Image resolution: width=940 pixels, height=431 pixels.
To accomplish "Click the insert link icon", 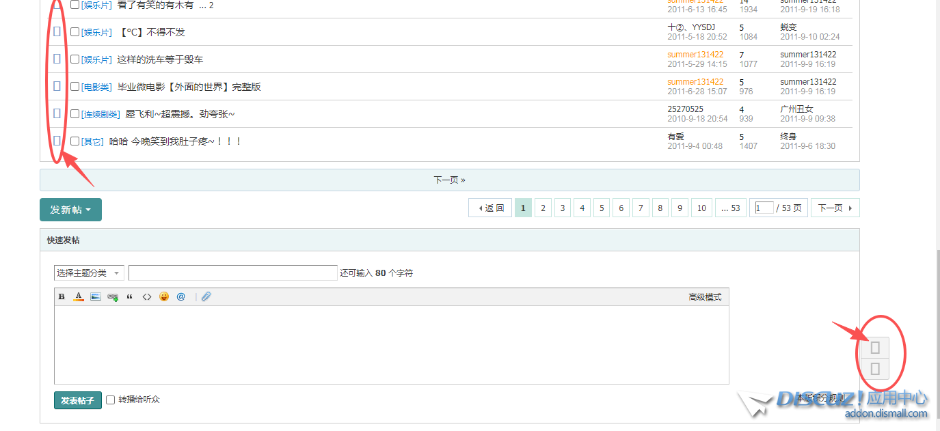I will (113, 297).
